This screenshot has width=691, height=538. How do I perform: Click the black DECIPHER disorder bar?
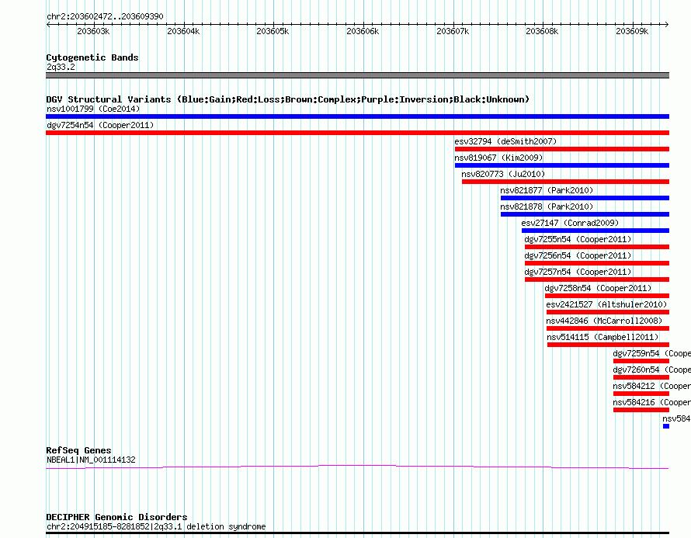click(357, 533)
